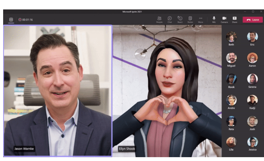Mute the microphone with Mic button

[x=214, y=20]
